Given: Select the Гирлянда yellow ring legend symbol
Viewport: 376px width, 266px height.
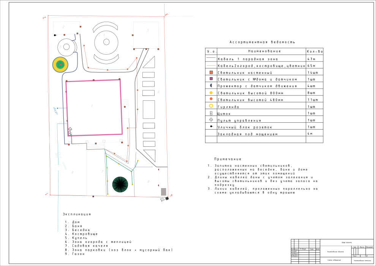Looking at the screenshot, I should pos(211,106).
